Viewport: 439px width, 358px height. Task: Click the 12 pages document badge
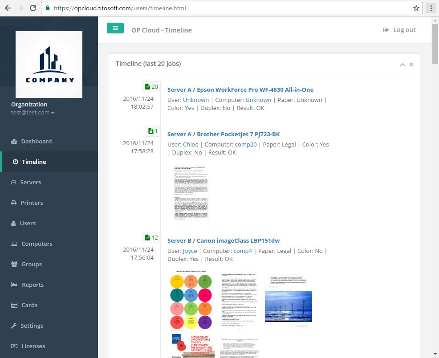pyautogui.click(x=151, y=238)
